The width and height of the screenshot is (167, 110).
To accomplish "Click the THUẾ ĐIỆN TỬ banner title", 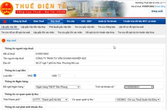I will point(41,6).
